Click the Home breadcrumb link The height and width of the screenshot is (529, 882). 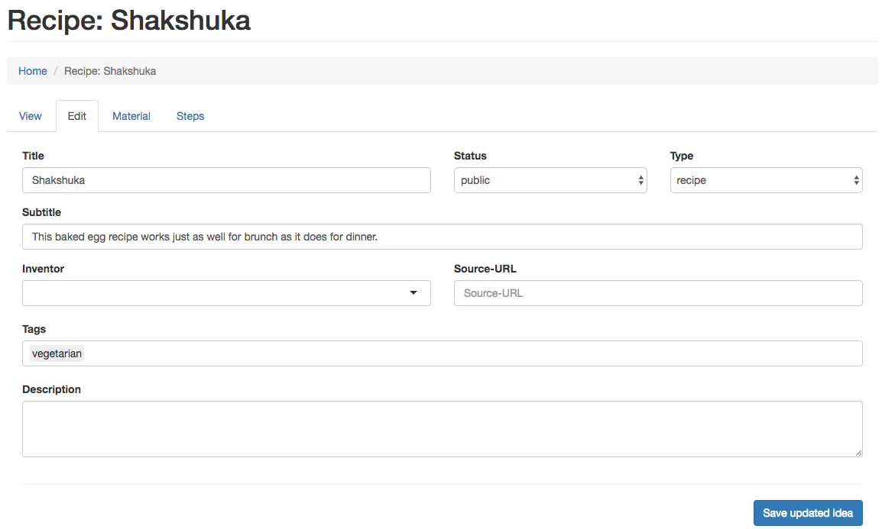33,71
